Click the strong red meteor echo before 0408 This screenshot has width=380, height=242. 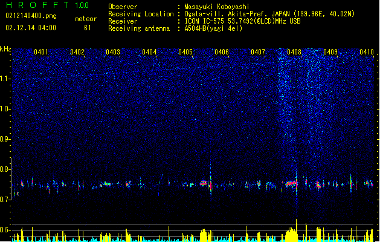click(x=292, y=184)
